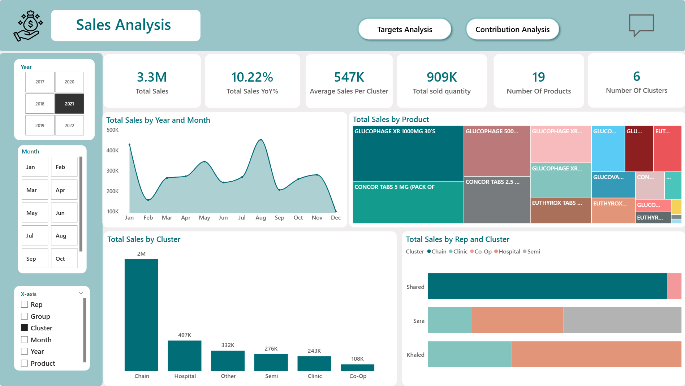685x386 pixels.
Task: Click the Chain bar in cluster chart
Action: [x=141, y=315]
